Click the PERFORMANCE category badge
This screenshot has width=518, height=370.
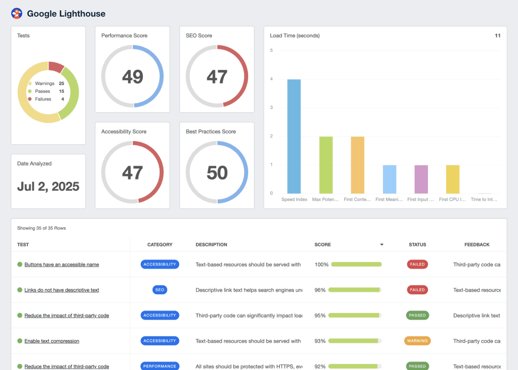click(160, 366)
